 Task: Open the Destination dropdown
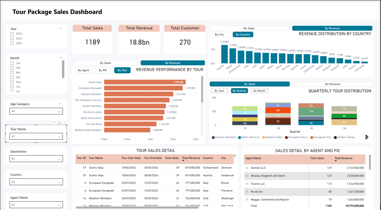pyautogui.click(x=36, y=159)
